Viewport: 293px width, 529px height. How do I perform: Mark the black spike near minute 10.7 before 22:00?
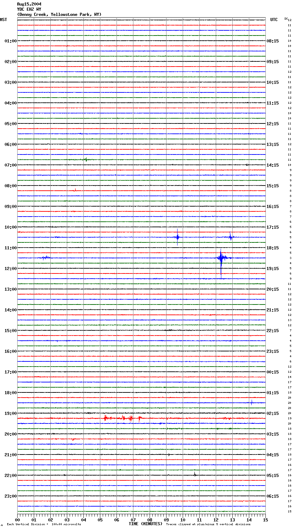click(195, 475)
